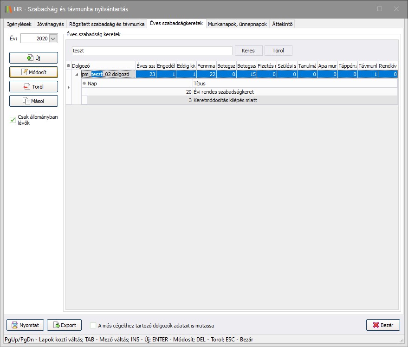
Task: Collapse the pm_teszt_02 dolgozó row
Action: click(x=76, y=74)
